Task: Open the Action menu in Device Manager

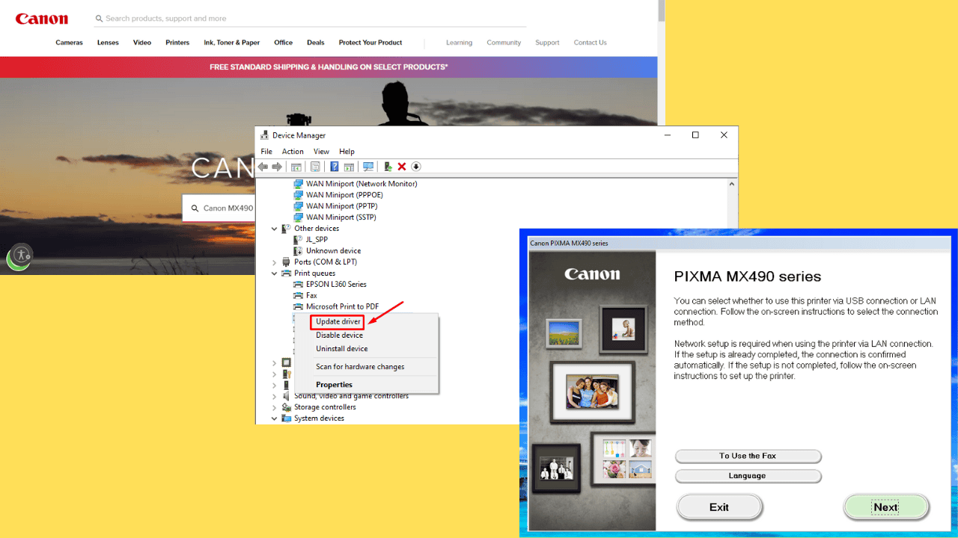Action: [293, 152]
